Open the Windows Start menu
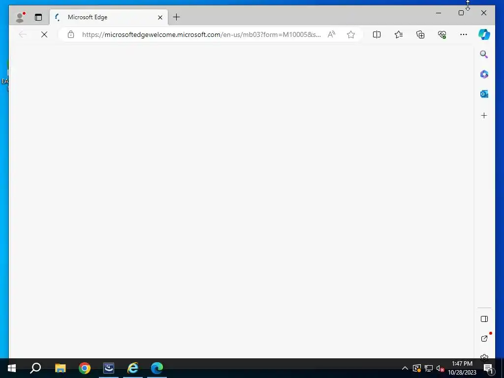 point(12,368)
